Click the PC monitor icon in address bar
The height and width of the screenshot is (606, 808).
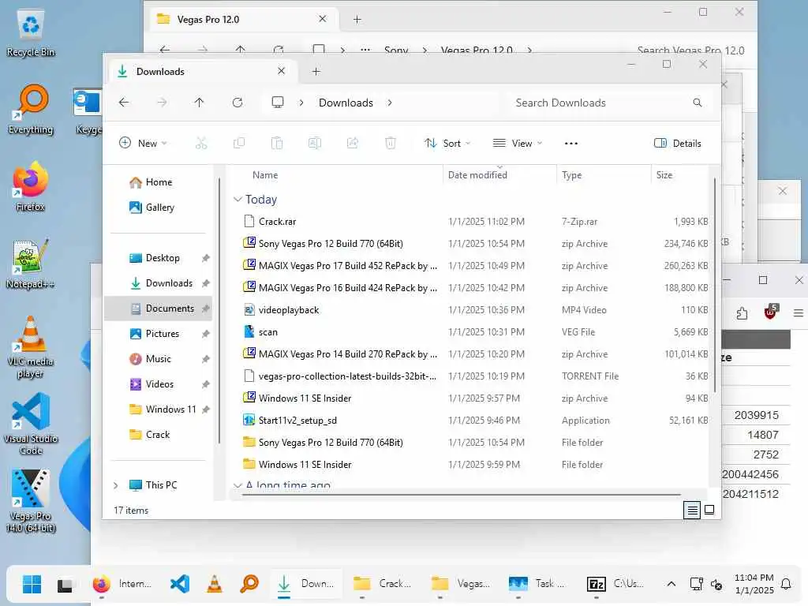[x=278, y=103]
